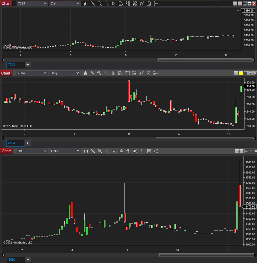Open Indicators in 7339 chart toolbar

pos(142,3)
